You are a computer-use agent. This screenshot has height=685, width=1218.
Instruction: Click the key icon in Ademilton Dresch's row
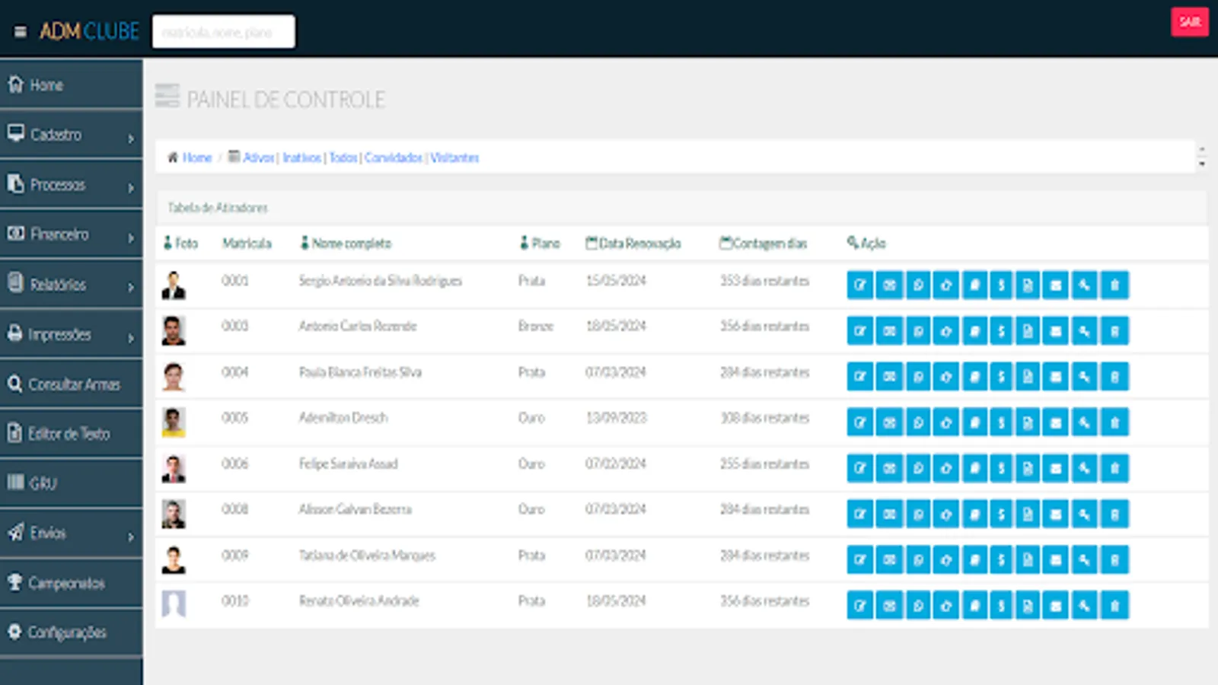pyautogui.click(x=1084, y=422)
